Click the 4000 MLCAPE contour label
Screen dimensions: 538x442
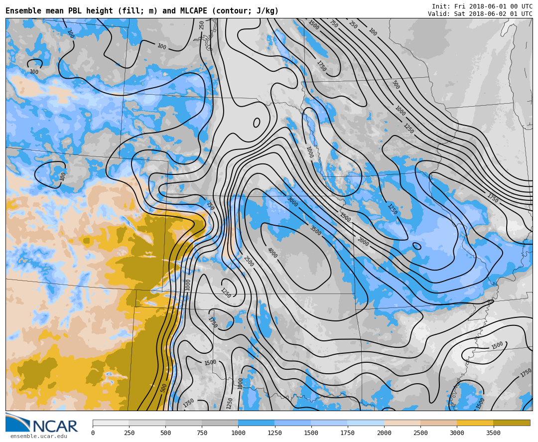(272, 253)
